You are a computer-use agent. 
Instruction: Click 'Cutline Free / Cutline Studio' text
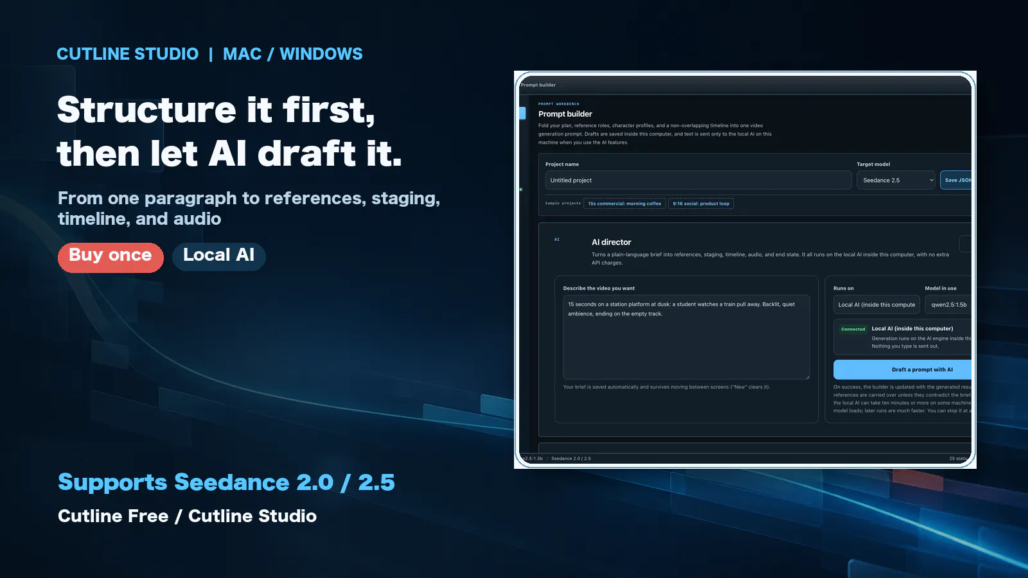click(x=187, y=516)
